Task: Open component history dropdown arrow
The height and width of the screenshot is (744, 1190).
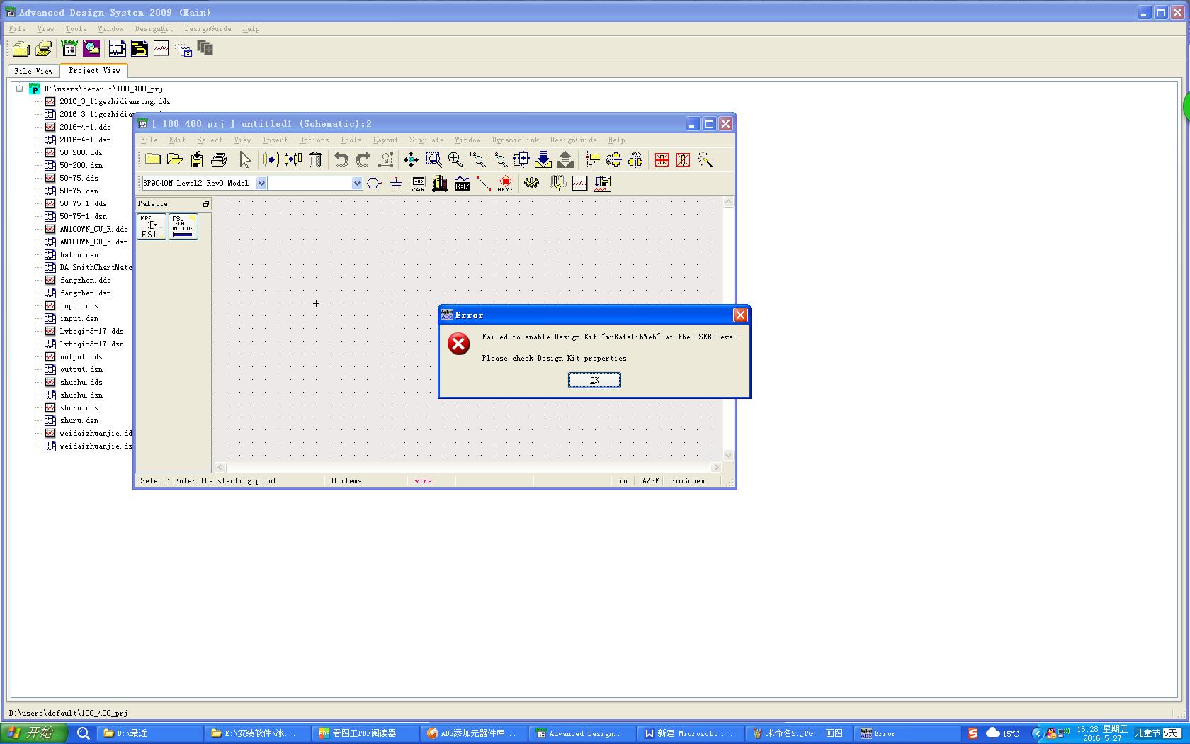Action: point(357,183)
